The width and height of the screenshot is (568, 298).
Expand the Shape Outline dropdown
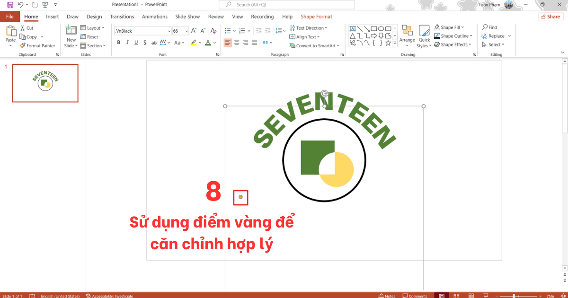pos(453,36)
